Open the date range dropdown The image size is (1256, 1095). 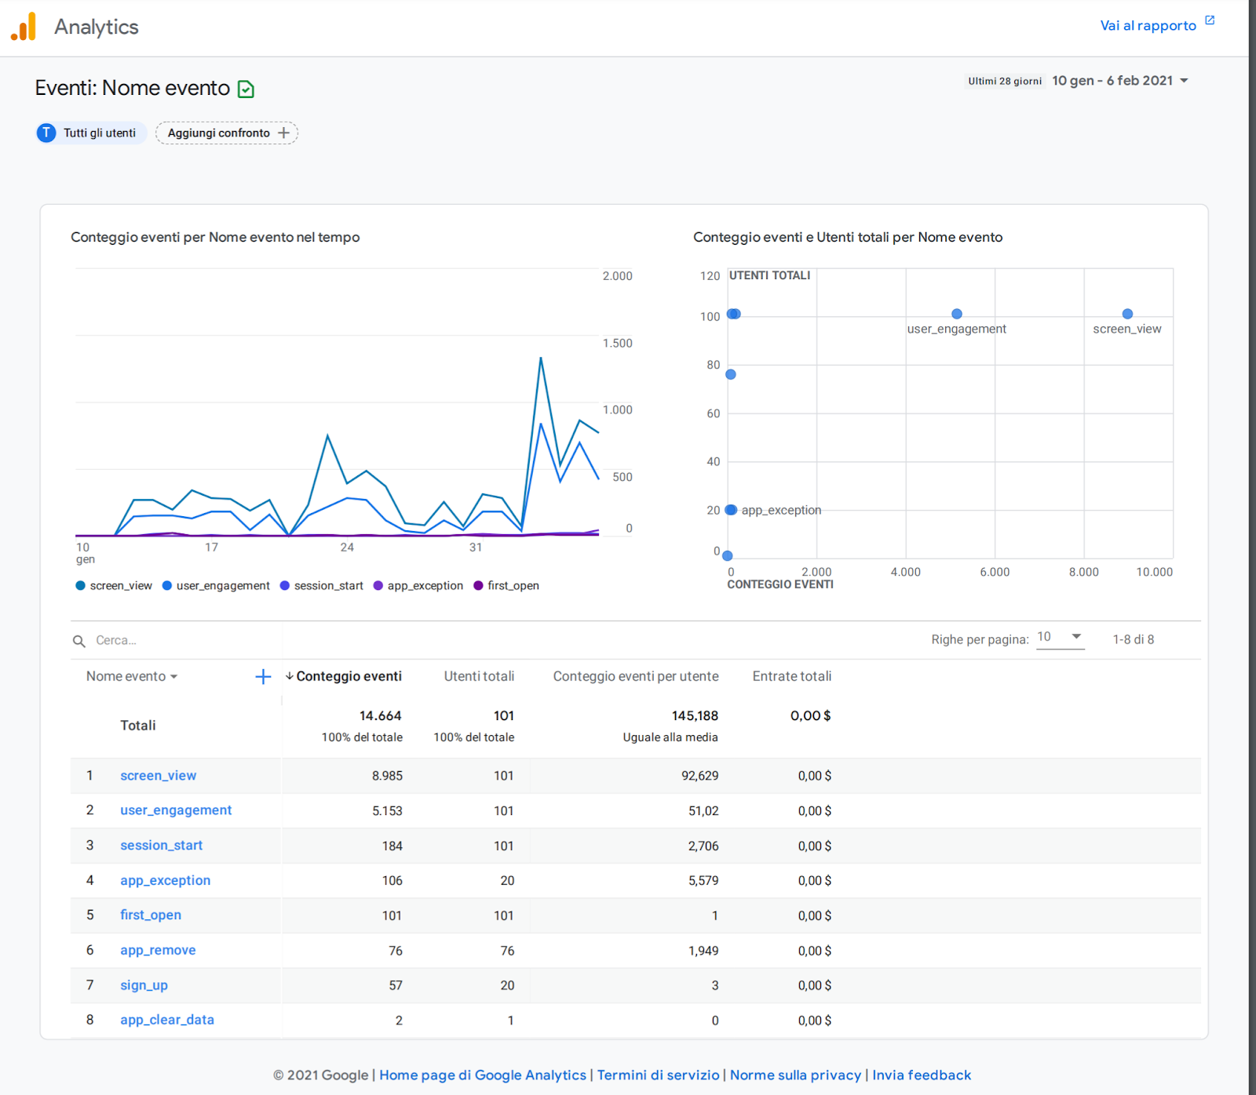pyautogui.click(x=1184, y=81)
